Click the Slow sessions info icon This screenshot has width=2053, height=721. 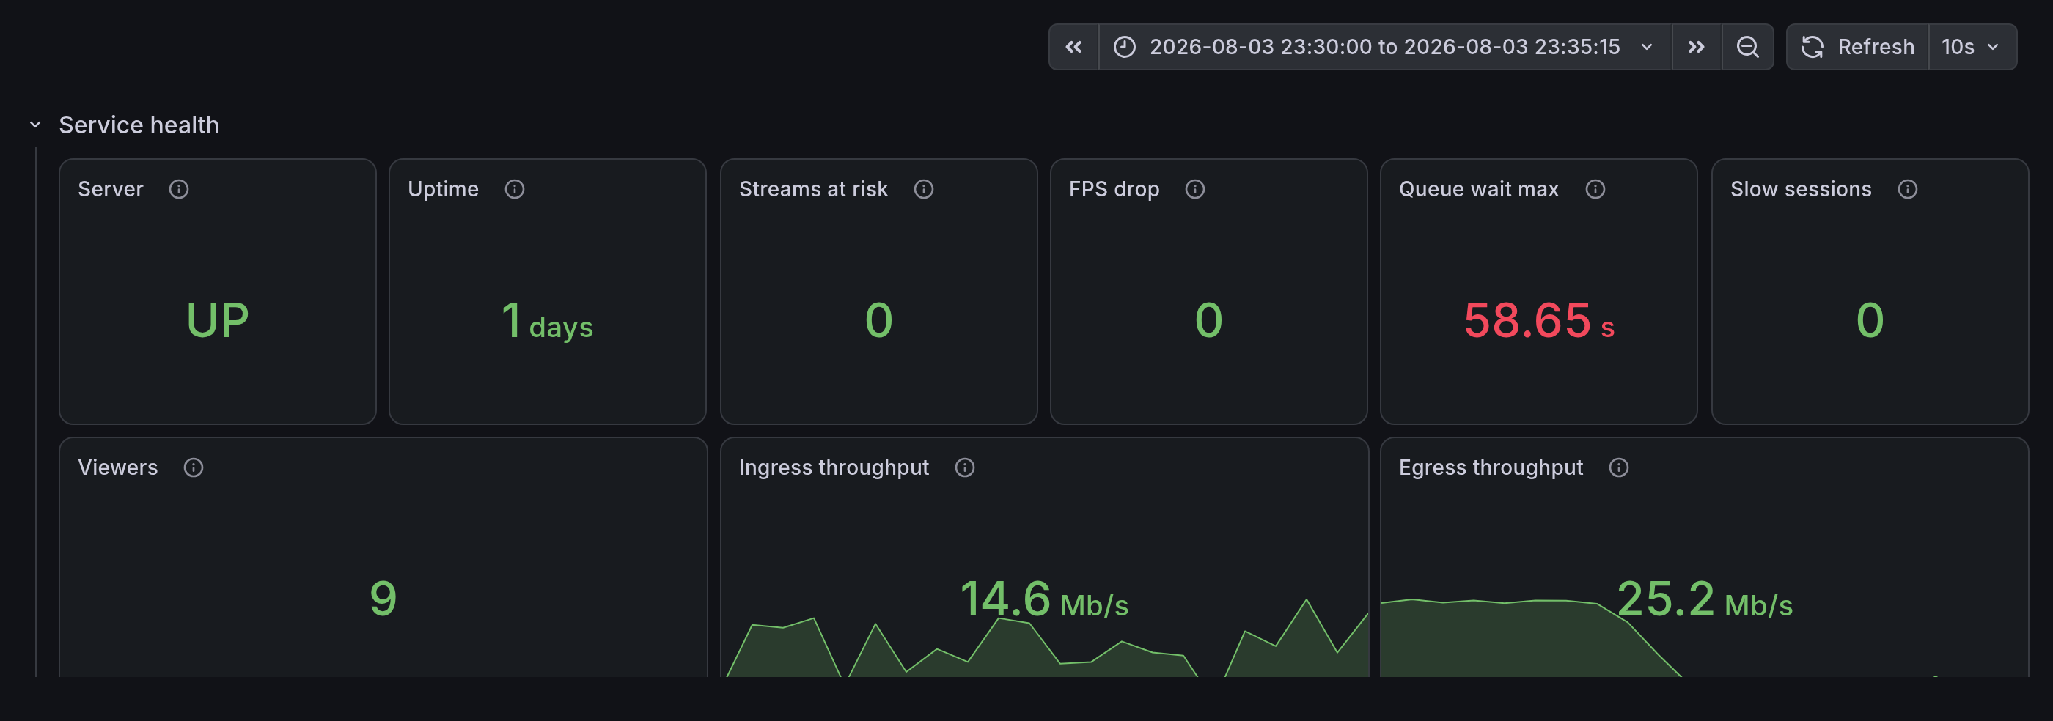coord(1907,189)
